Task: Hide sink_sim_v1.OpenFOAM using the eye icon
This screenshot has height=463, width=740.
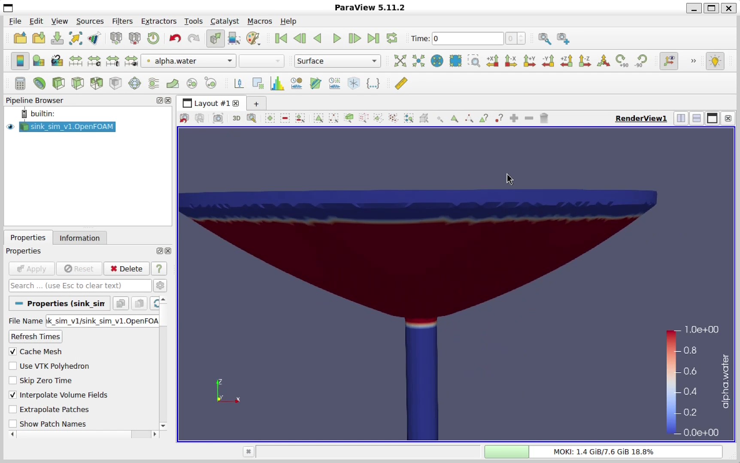Action: 11,127
